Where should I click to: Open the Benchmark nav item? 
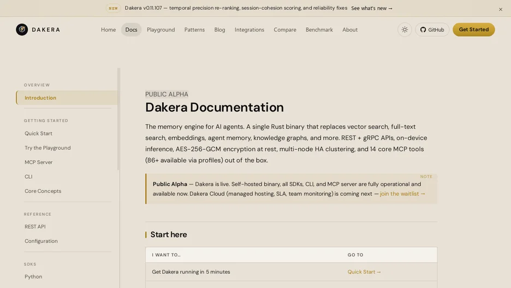click(319, 30)
